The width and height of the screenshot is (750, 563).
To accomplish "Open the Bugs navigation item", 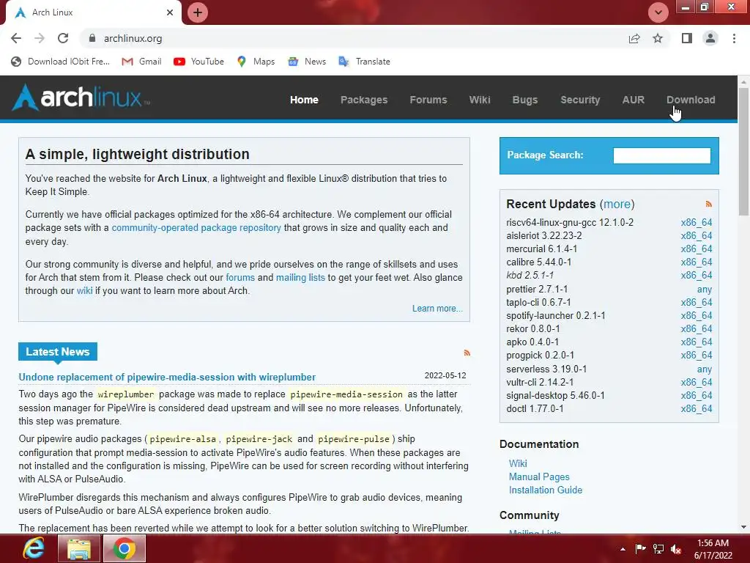I will tap(525, 100).
